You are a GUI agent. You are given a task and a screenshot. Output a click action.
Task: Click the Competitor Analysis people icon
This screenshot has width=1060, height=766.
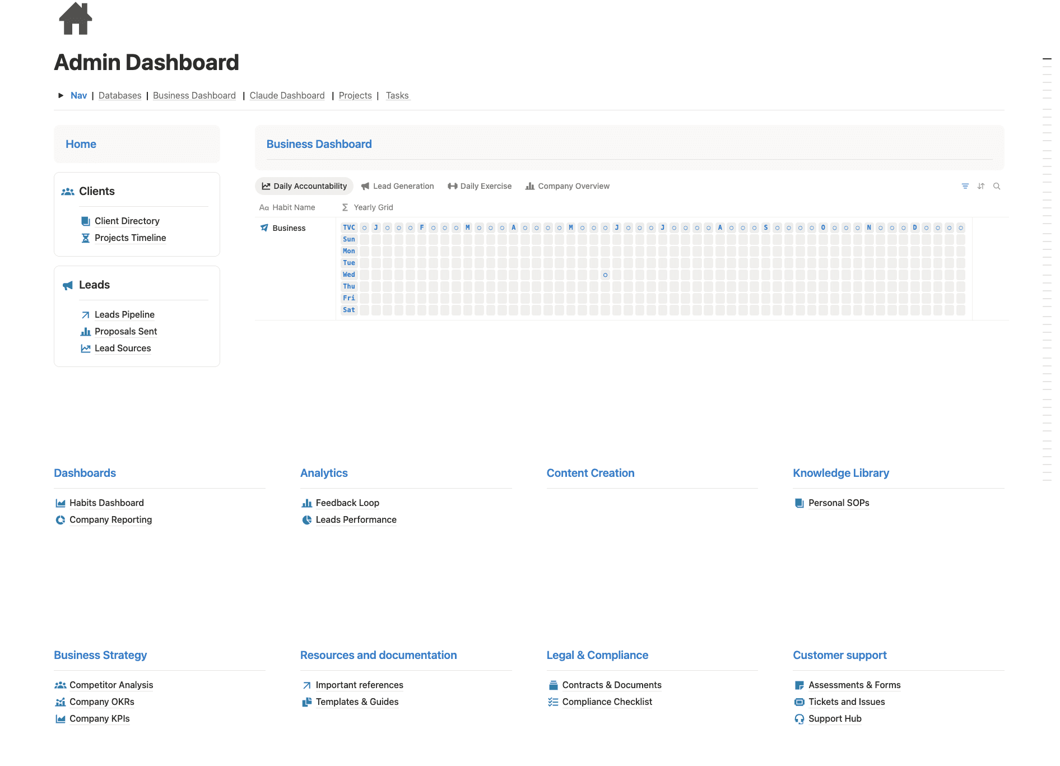[61, 685]
